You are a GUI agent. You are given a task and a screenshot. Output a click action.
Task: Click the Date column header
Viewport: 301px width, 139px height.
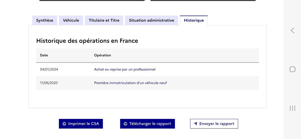click(x=44, y=55)
